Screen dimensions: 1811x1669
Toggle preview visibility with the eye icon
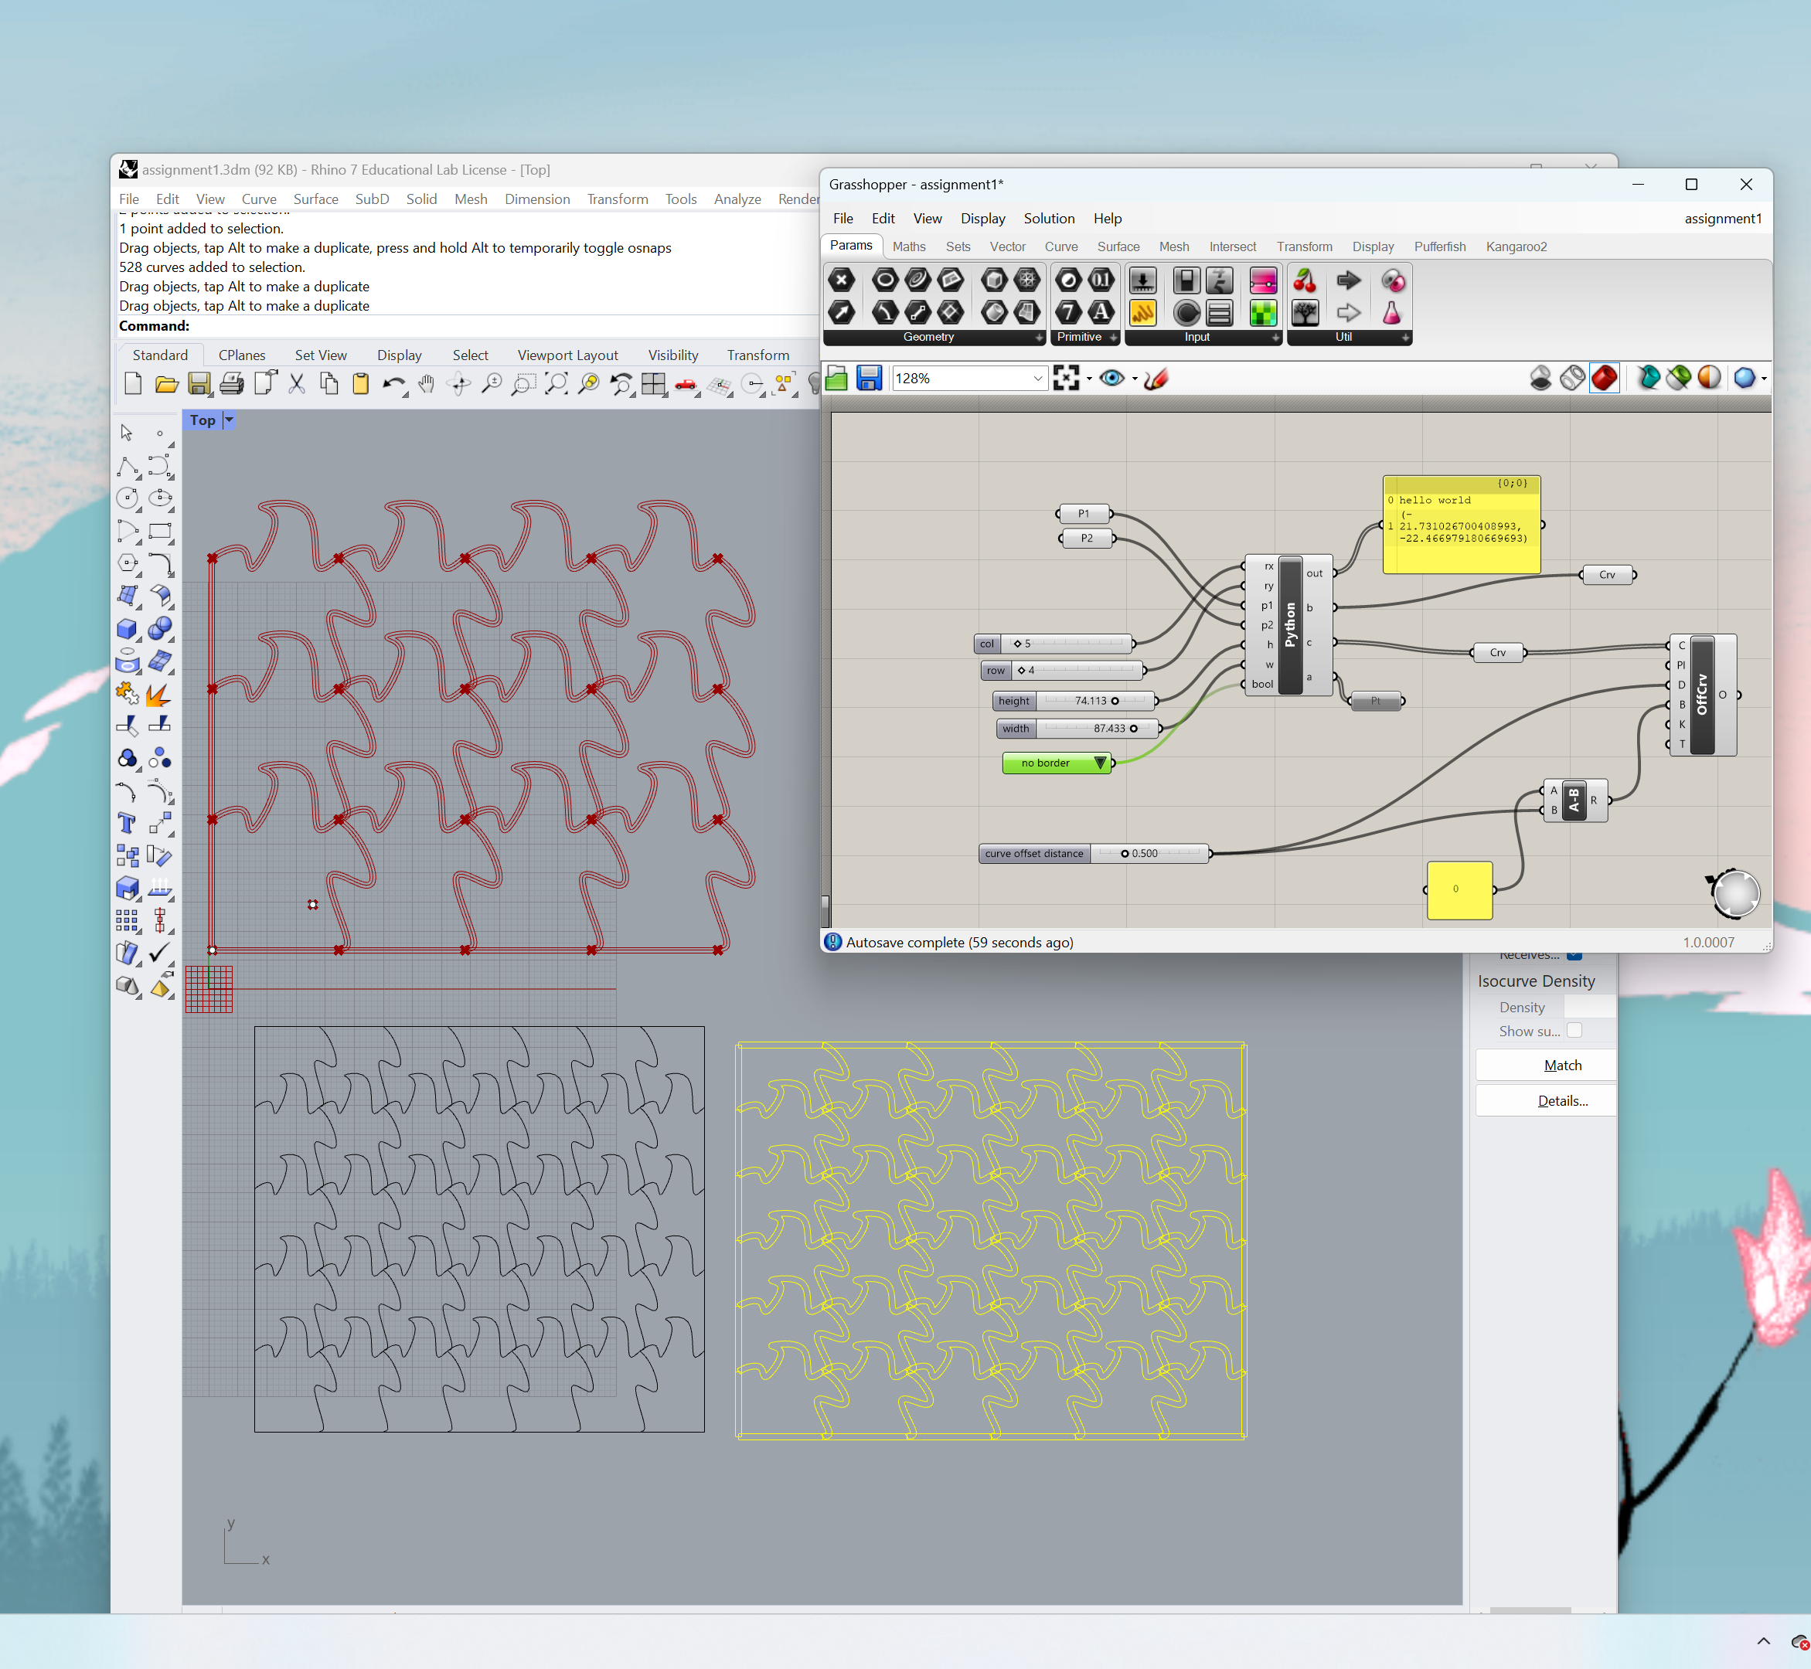(x=1114, y=379)
